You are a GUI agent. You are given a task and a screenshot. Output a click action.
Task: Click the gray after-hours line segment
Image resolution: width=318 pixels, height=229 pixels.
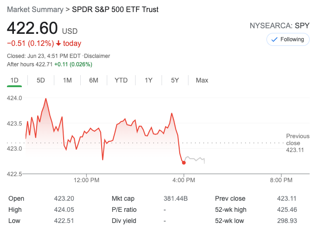[195, 159]
